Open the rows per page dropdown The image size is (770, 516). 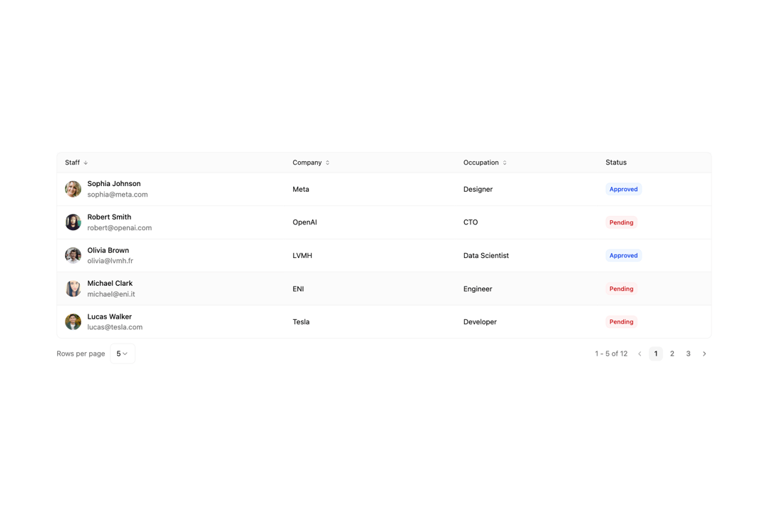(x=123, y=354)
